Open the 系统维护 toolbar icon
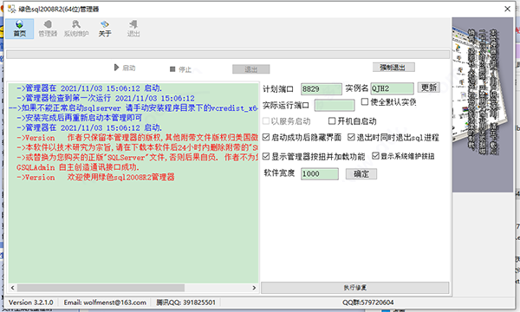Screen dimensions: 520x312 point(76,29)
